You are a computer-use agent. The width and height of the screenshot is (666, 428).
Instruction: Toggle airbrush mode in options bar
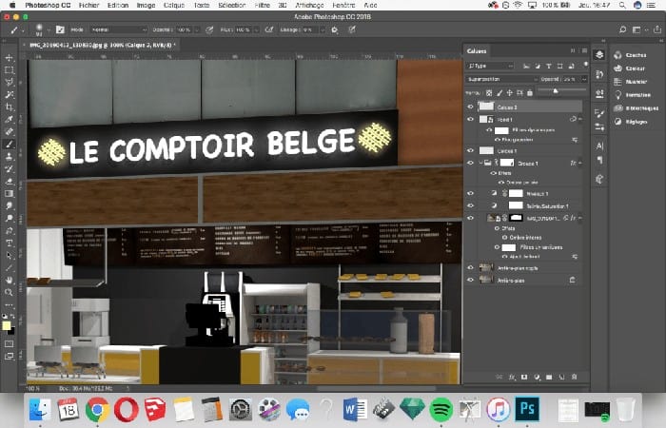[269, 29]
